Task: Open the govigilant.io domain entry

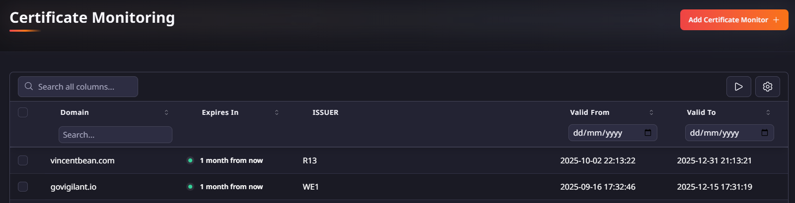Action: click(x=74, y=187)
